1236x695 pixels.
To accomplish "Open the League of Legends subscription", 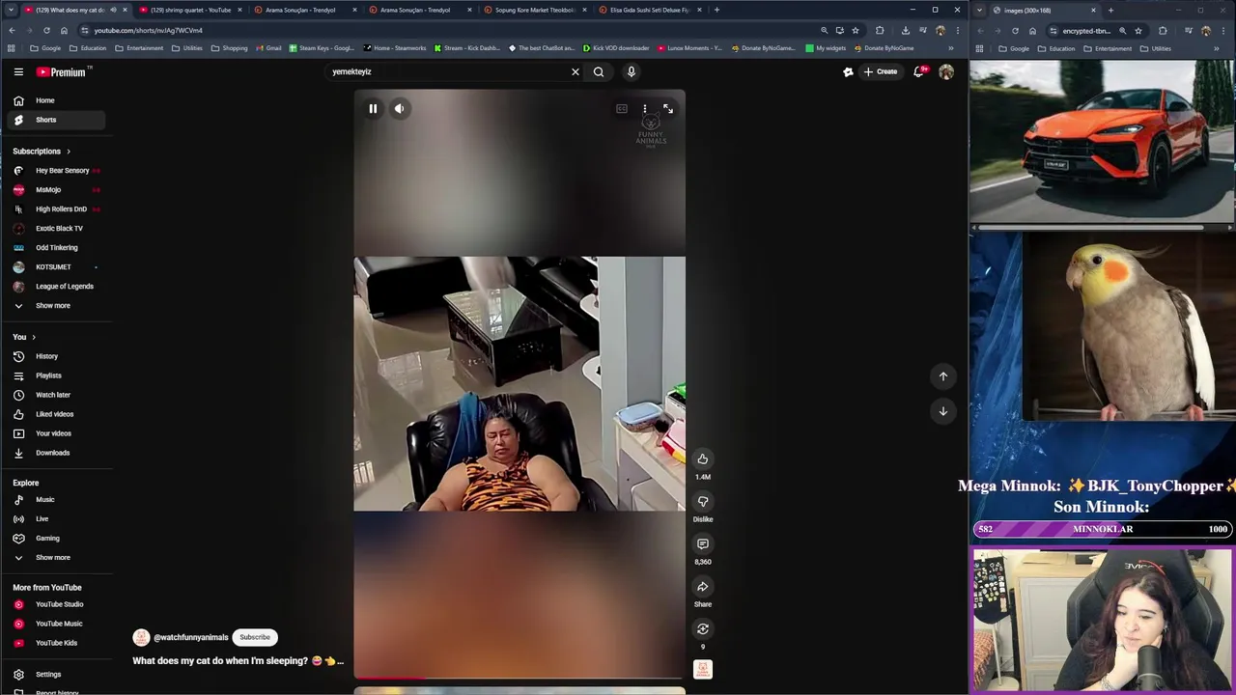I will click(58, 287).
